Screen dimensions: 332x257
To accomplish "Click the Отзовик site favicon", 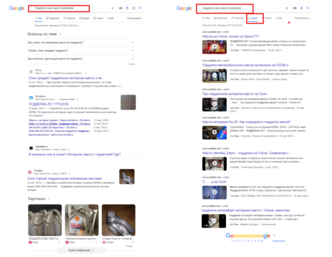I will [x=30, y=172].
